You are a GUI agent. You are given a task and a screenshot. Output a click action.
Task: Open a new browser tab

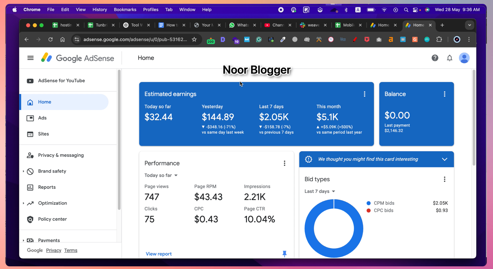click(442, 25)
